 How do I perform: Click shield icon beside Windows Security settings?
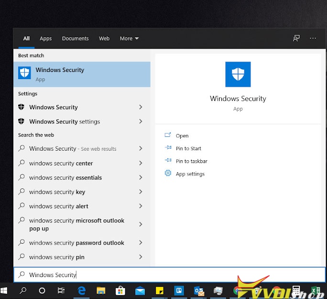21,121
